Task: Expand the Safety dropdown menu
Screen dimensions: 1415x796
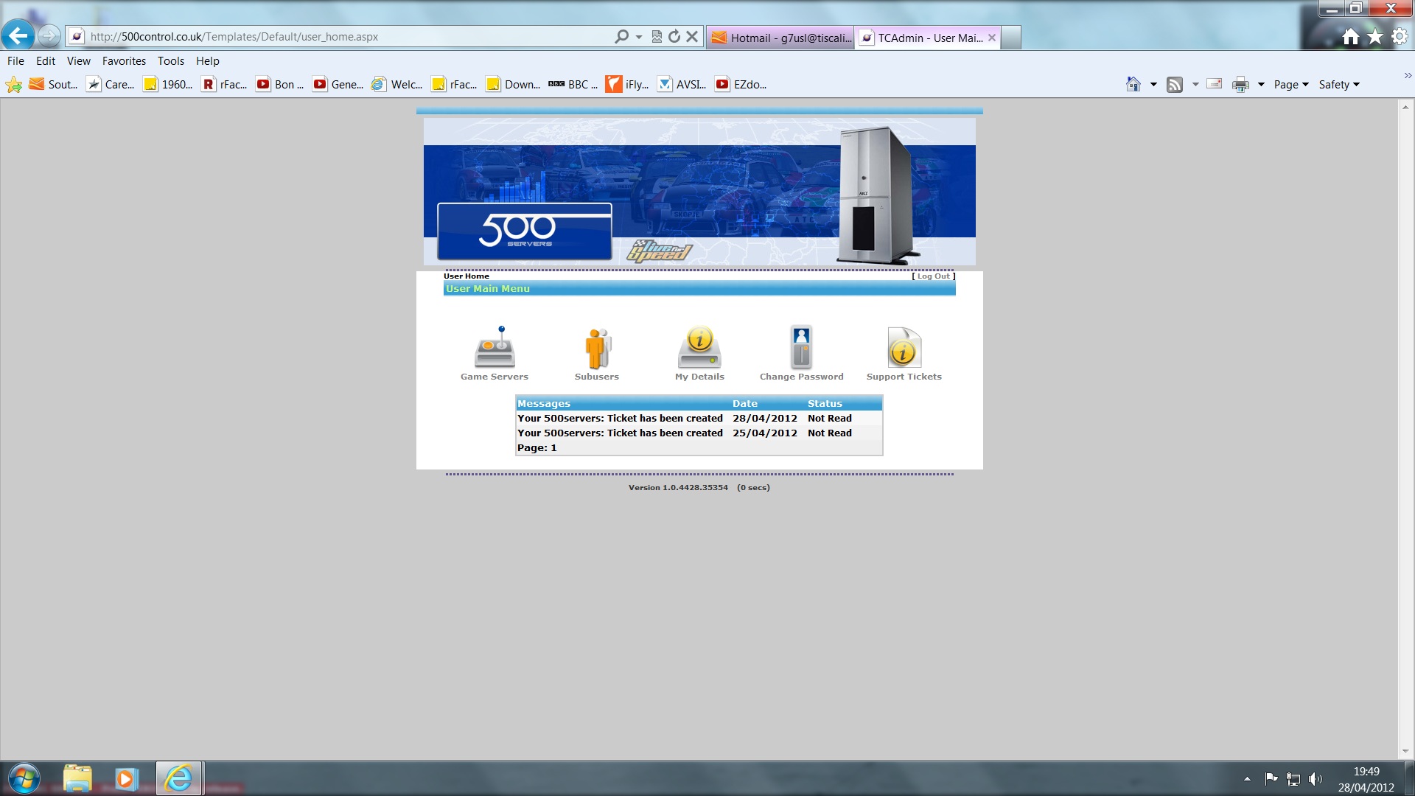Action: pyautogui.click(x=1339, y=85)
